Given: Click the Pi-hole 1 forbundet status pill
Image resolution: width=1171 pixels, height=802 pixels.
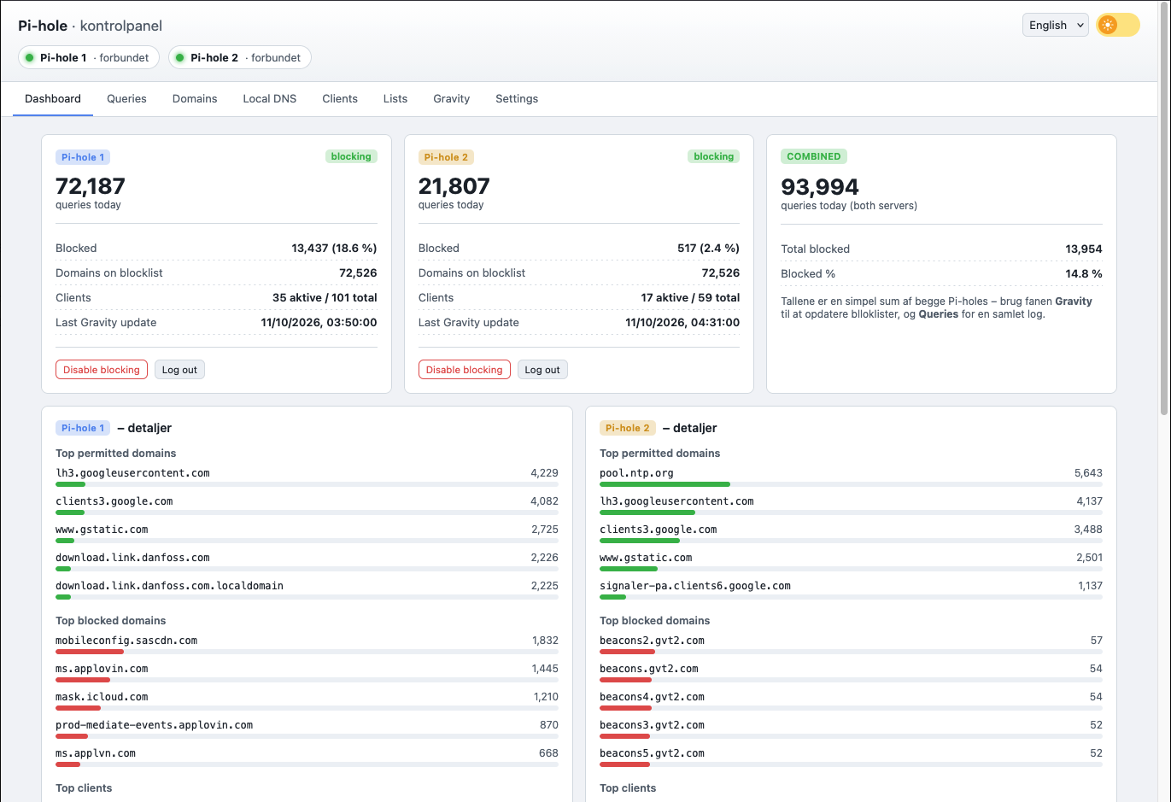Looking at the screenshot, I should pyautogui.click(x=89, y=57).
